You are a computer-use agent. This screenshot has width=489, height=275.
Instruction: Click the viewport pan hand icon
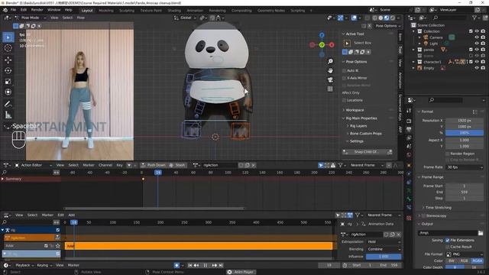(330, 70)
